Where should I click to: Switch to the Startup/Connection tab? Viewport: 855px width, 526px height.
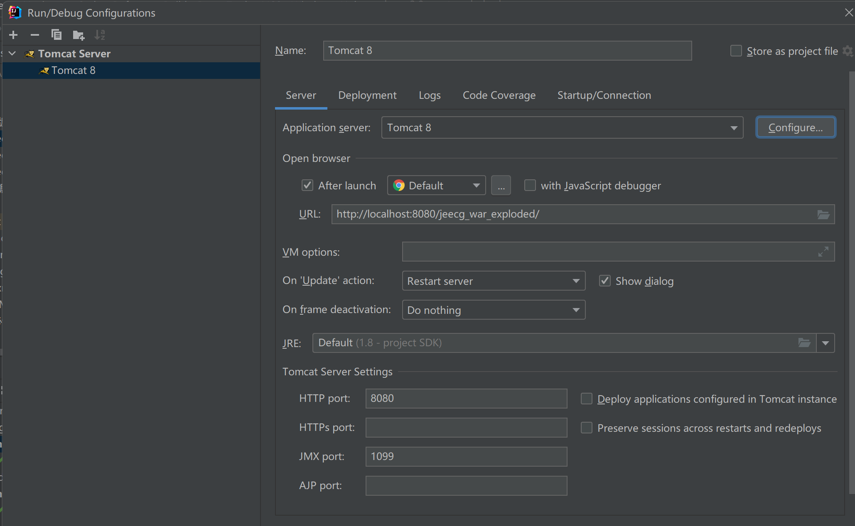click(604, 95)
